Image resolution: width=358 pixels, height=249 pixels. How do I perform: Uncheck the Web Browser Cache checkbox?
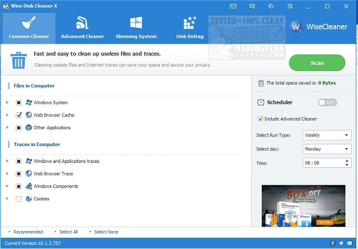18,115
